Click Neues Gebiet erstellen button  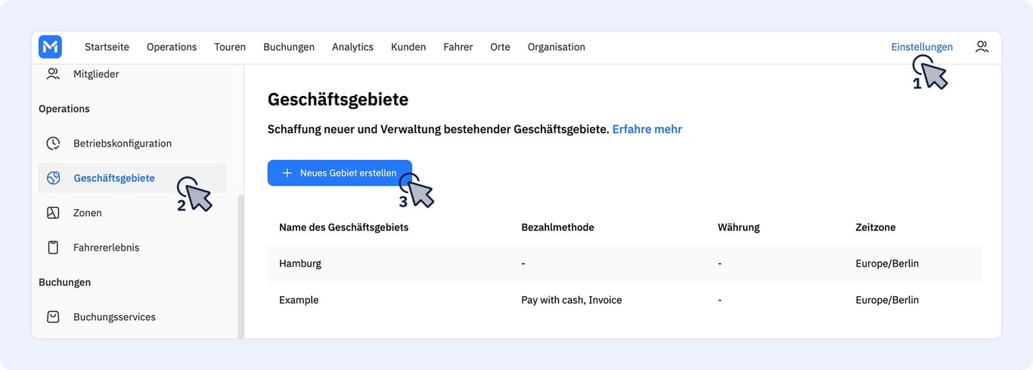coord(340,173)
